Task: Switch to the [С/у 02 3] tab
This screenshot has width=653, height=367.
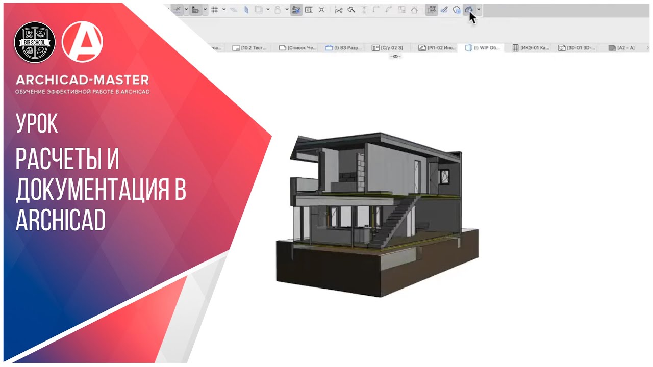Action: tap(388, 48)
